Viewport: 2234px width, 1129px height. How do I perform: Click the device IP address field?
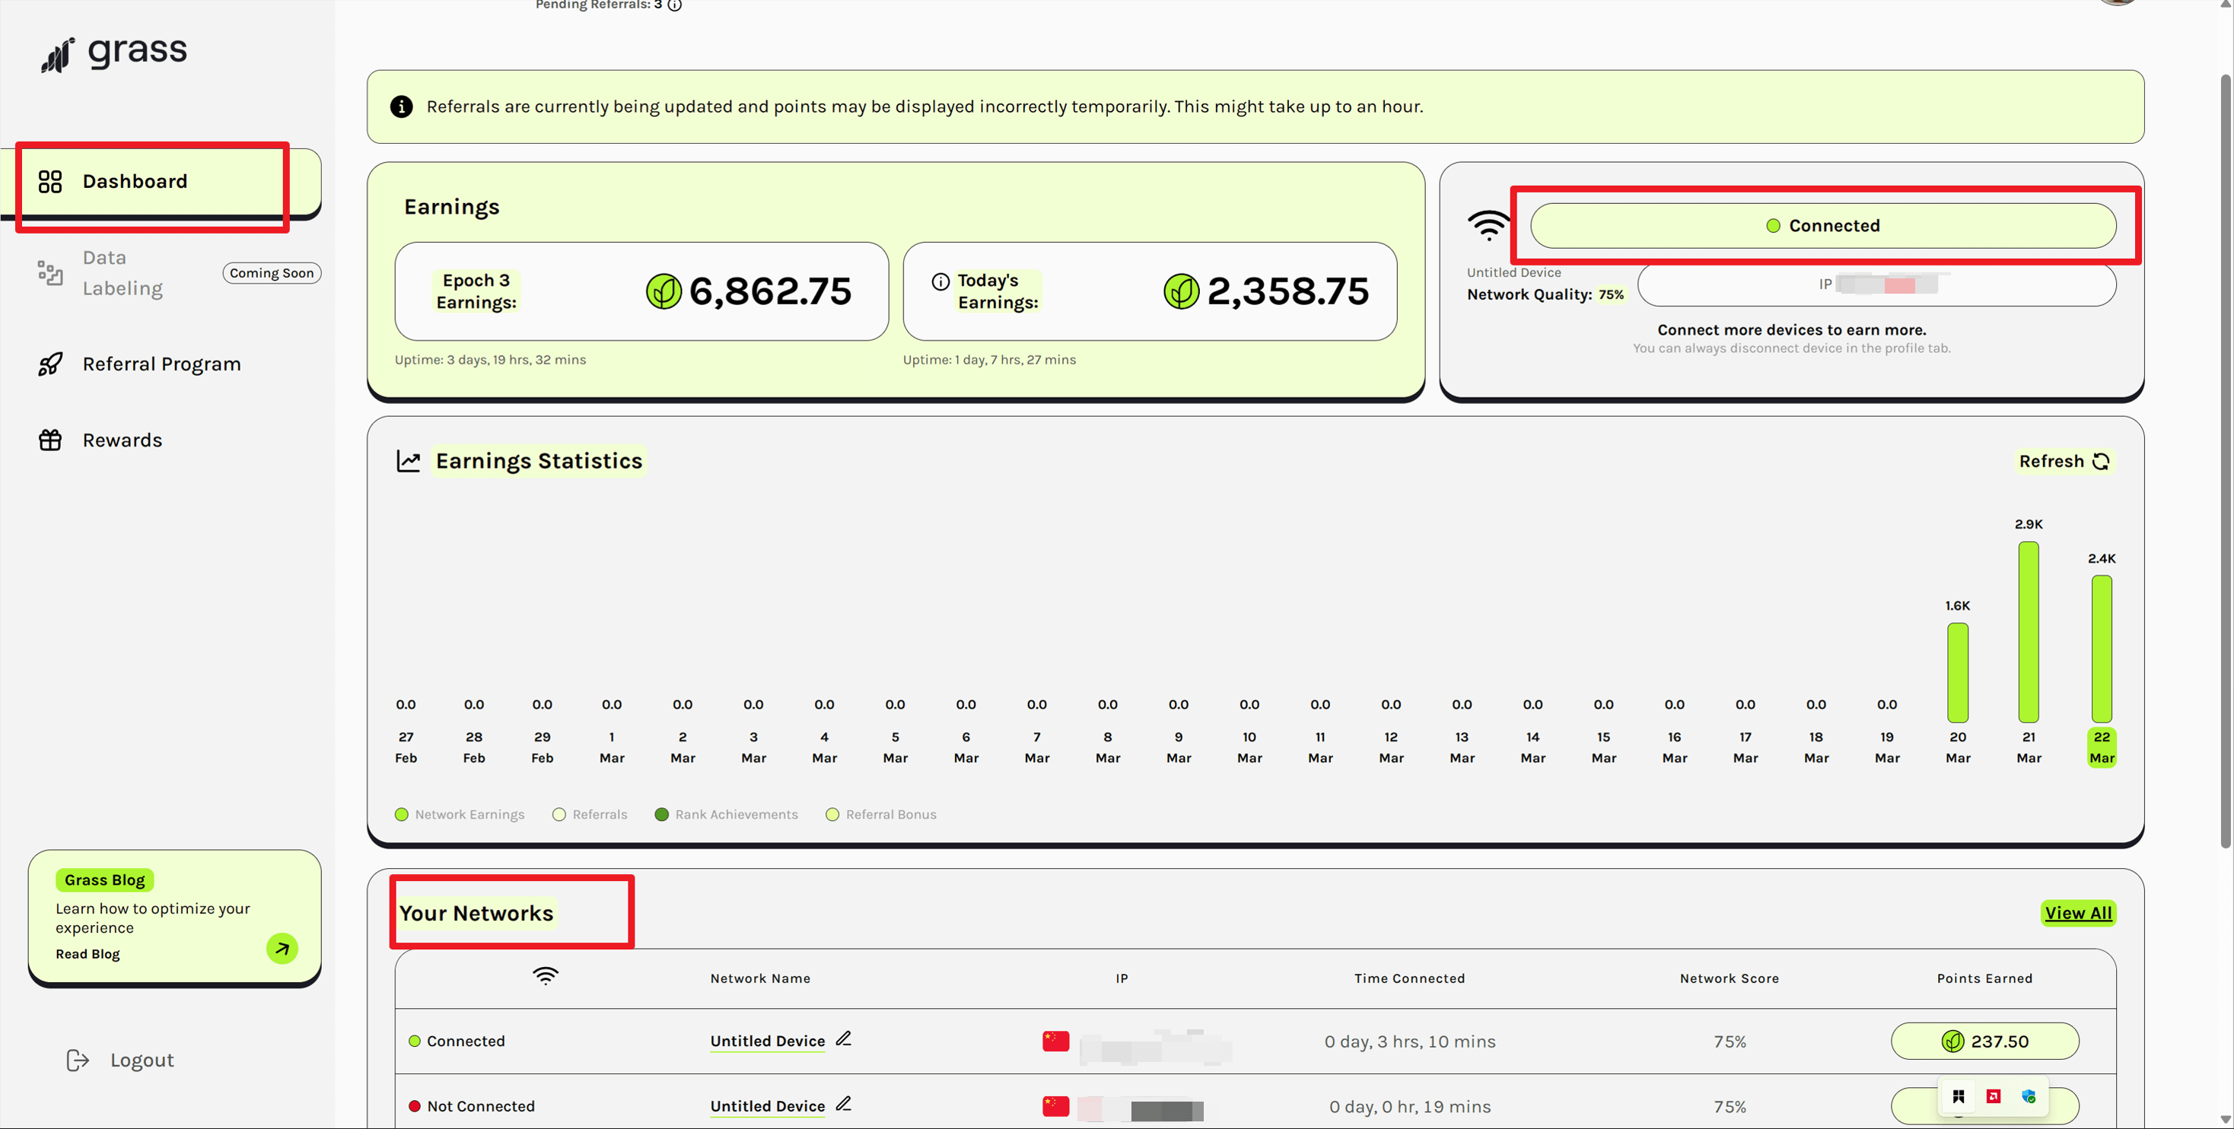tap(1876, 285)
